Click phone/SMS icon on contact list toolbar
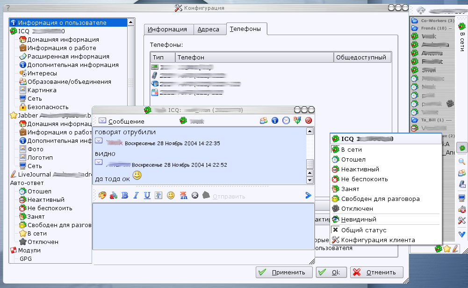The width and height of the screenshot is (468, 288). (x=462, y=184)
